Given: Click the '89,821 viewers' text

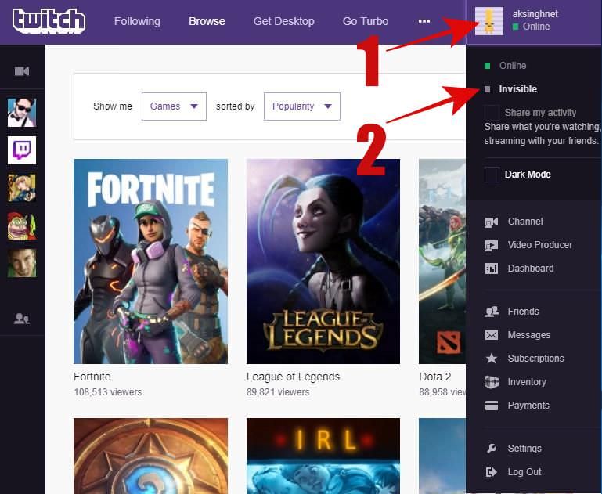Looking at the screenshot, I should [x=278, y=392].
